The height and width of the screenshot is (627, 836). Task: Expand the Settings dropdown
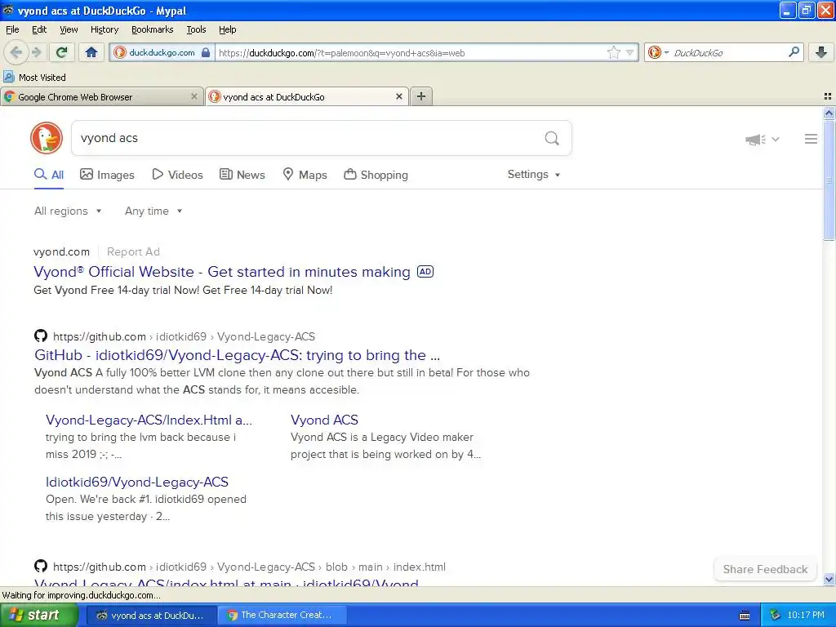pyautogui.click(x=534, y=175)
